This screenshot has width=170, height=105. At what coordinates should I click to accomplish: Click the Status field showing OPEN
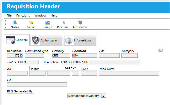click(x=28, y=62)
